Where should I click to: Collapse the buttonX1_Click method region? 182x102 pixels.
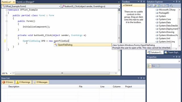click(x=7, y=35)
